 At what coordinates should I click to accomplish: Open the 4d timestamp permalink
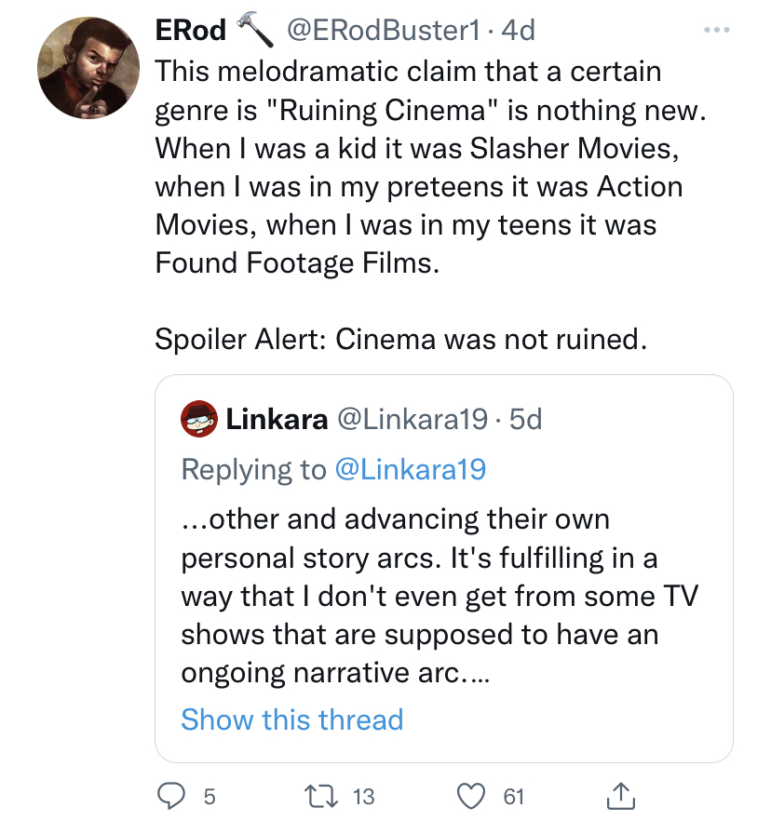coord(519,30)
